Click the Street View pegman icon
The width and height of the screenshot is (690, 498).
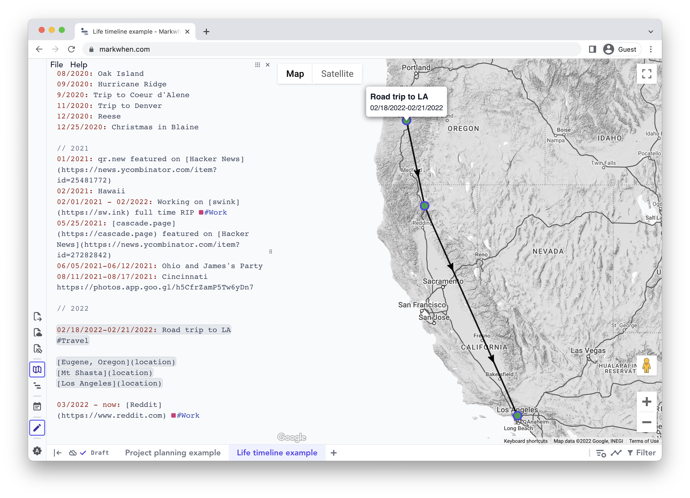click(x=647, y=365)
